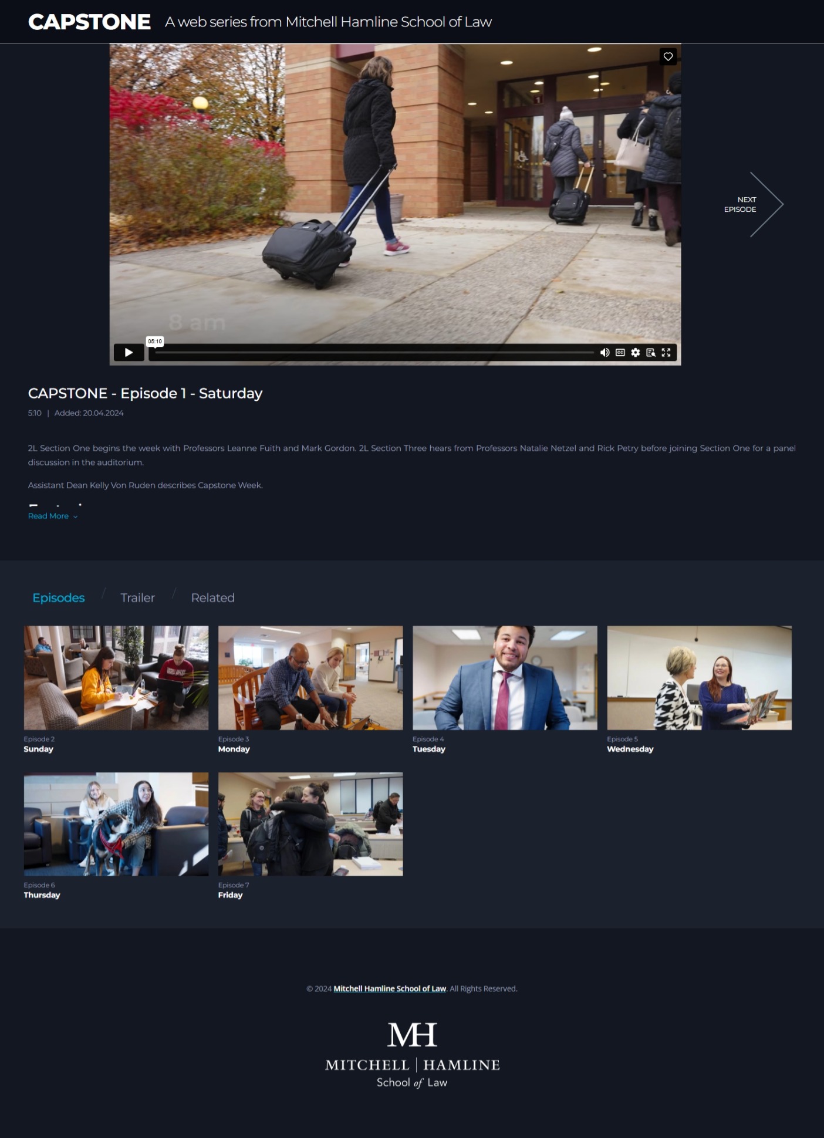This screenshot has height=1138, width=824.
Task: Open Episode 2 Sunday thumbnail
Action: pyautogui.click(x=116, y=677)
